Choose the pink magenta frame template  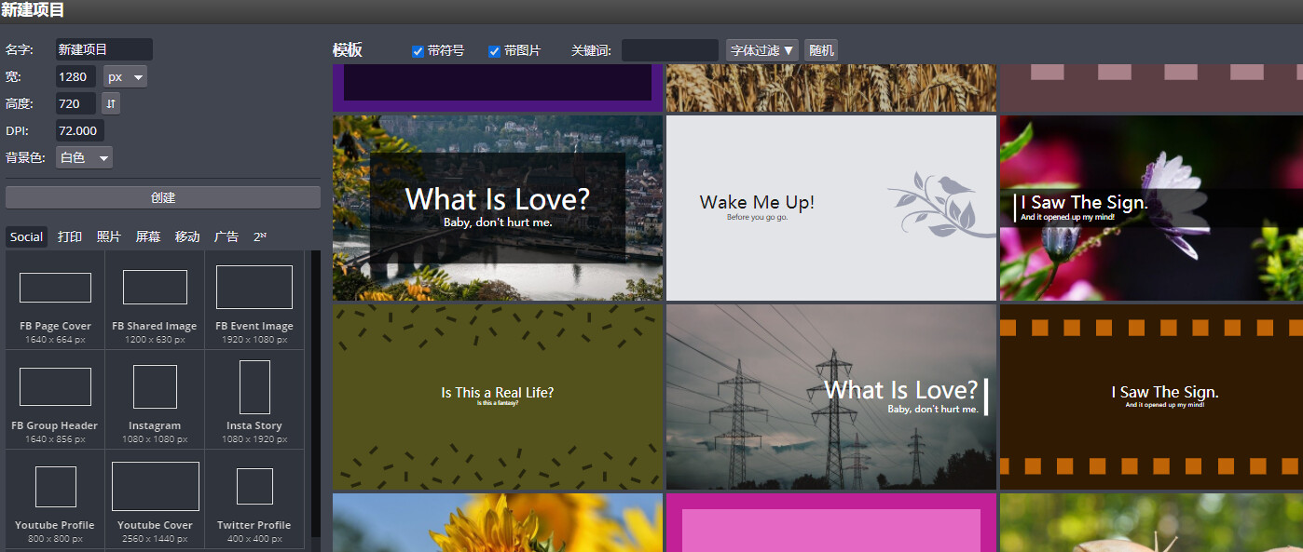click(x=831, y=522)
